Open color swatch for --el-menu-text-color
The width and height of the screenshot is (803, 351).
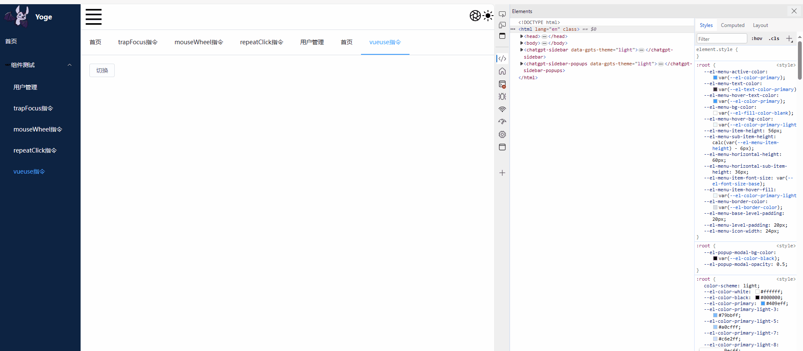click(715, 90)
